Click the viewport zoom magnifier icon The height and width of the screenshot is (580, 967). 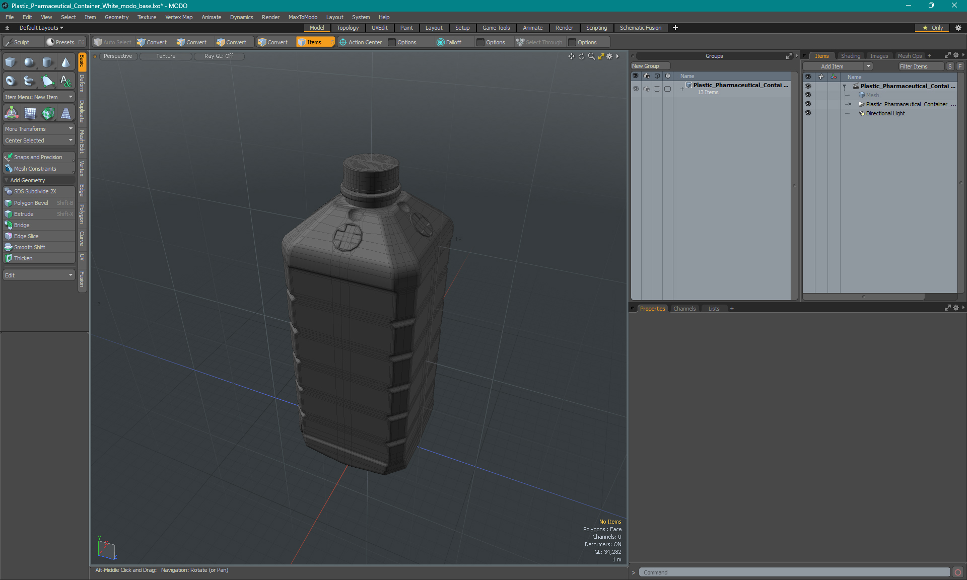coord(591,56)
